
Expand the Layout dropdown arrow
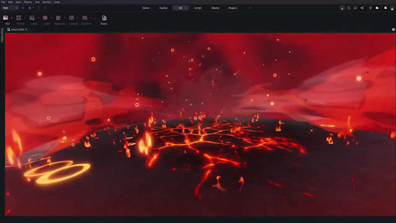tap(78, 18)
